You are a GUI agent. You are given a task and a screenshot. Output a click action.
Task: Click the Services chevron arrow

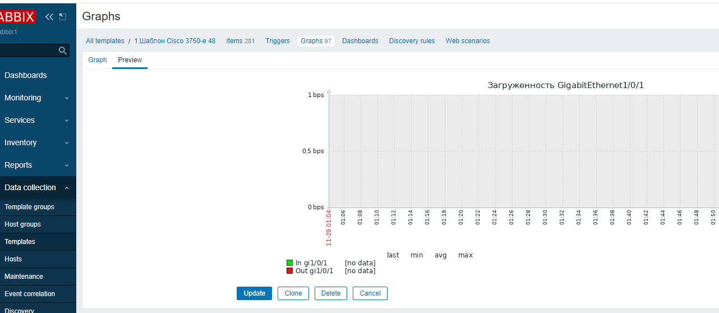[67, 121]
